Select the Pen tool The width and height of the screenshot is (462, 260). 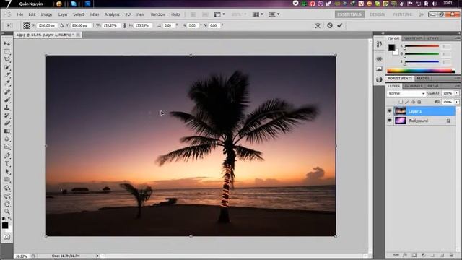click(x=7, y=156)
